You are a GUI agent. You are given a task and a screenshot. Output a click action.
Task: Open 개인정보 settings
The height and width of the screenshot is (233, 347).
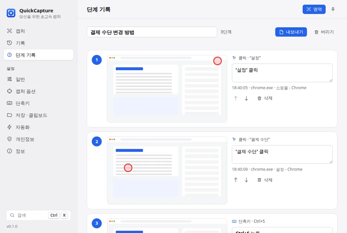tap(38, 139)
